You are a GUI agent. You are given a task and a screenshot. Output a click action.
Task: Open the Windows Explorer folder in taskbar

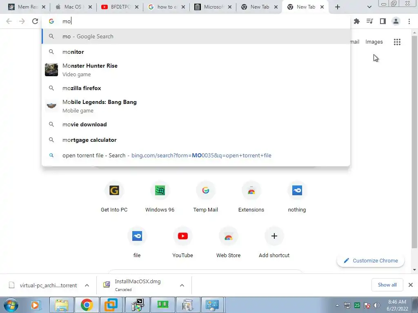(62, 305)
